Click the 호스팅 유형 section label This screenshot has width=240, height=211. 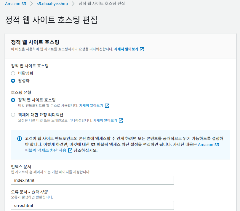[21, 93]
